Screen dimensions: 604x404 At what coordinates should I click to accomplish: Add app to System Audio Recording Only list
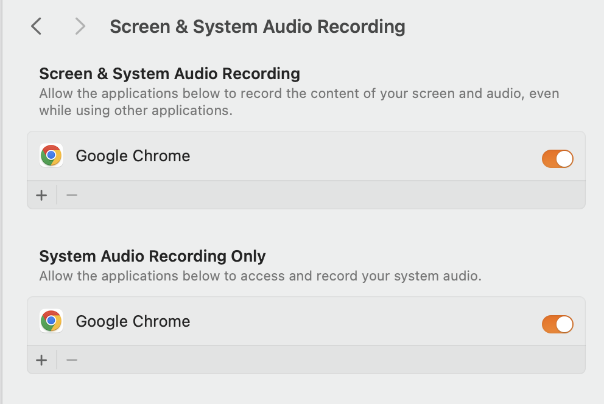(41, 360)
